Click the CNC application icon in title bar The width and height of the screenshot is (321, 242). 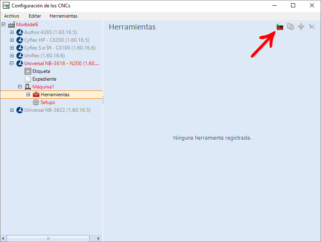6,5
